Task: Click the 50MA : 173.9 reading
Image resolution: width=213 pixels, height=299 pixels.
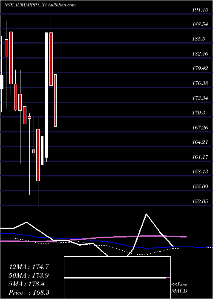Action: (29, 276)
